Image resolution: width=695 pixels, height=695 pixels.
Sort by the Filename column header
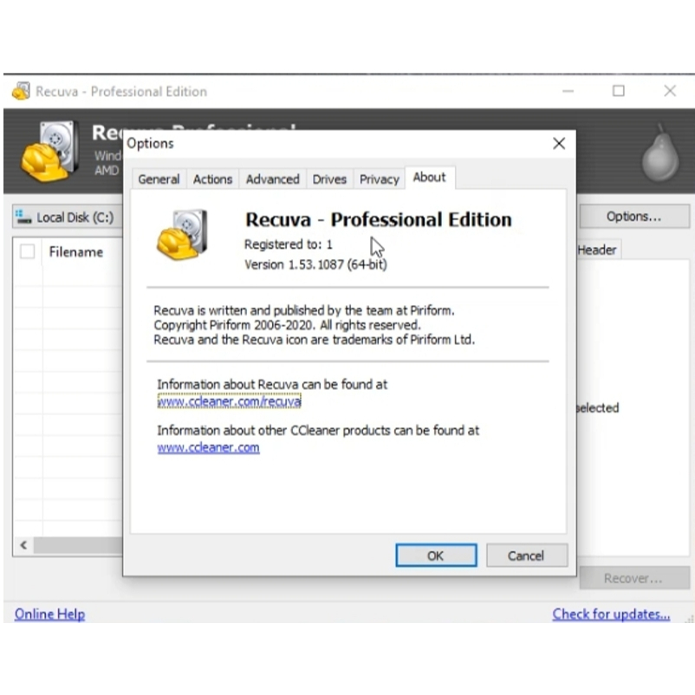(x=76, y=252)
